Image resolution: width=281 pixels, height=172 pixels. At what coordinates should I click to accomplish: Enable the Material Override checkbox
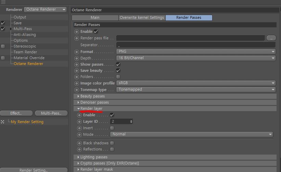click(3, 58)
